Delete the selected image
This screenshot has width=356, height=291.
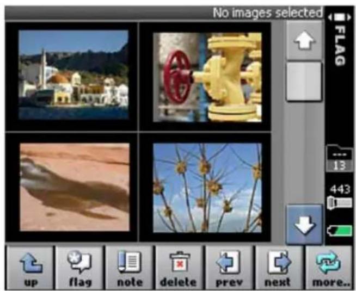(180, 268)
